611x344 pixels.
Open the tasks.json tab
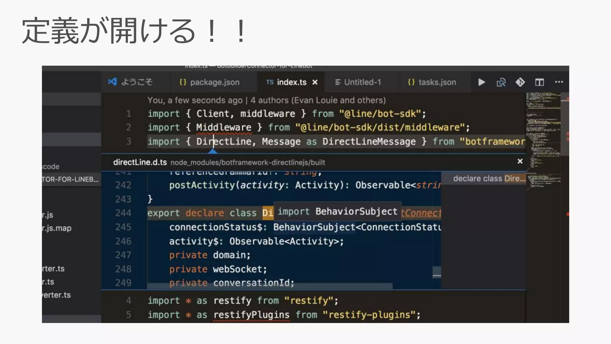(437, 82)
